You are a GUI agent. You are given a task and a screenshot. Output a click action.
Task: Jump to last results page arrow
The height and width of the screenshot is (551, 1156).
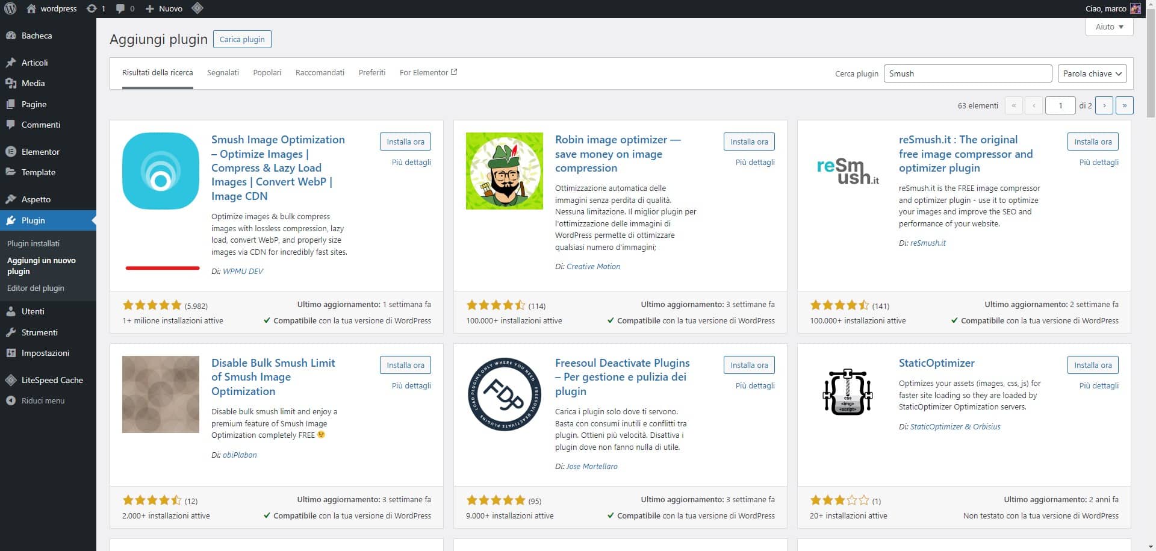1124,105
